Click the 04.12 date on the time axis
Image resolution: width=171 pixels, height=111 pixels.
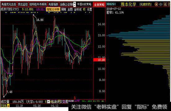54,105
